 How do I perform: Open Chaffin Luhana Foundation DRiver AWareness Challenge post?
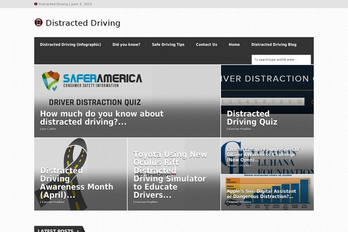coord(263,154)
